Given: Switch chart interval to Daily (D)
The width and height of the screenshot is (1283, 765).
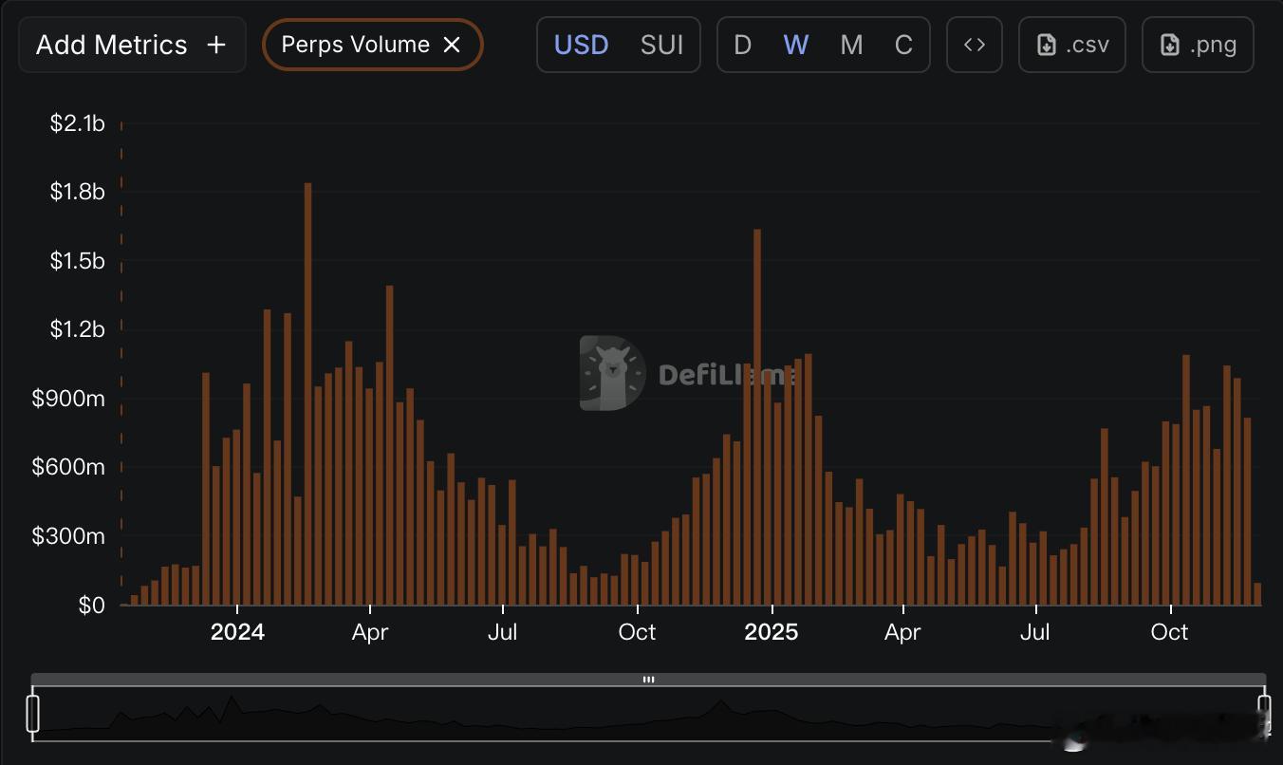Looking at the screenshot, I should click(x=742, y=45).
